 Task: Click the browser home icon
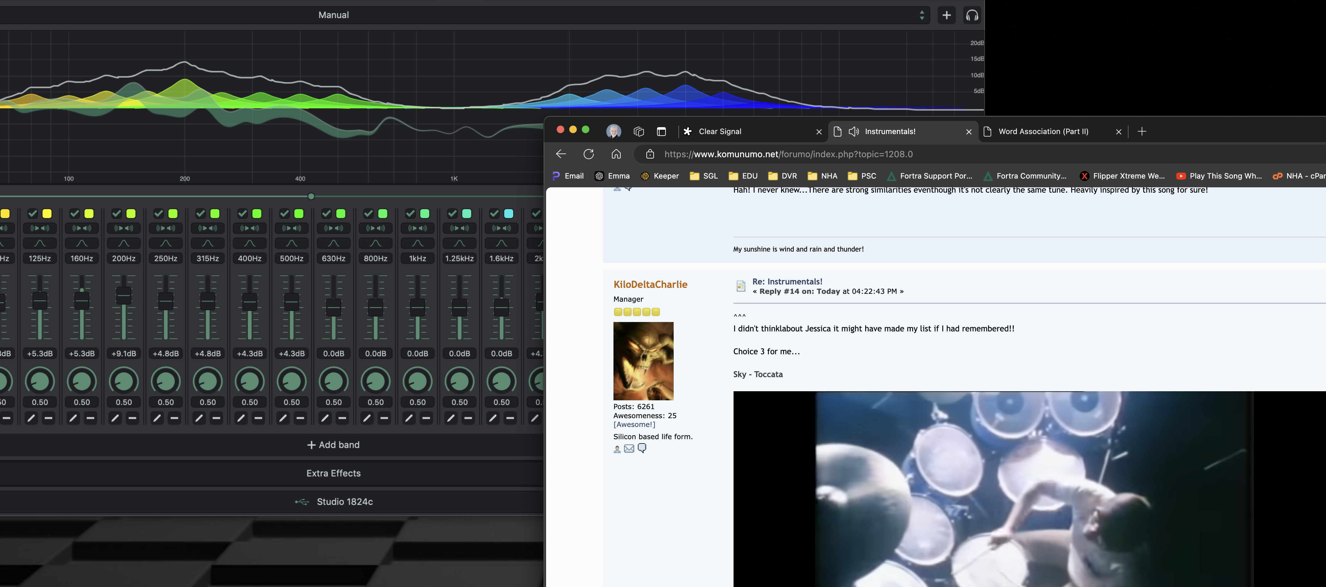pyautogui.click(x=616, y=154)
